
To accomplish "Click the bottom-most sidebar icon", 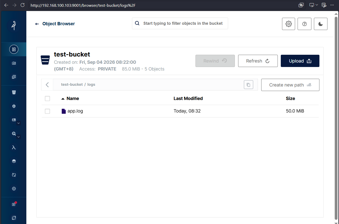I will point(14,218).
